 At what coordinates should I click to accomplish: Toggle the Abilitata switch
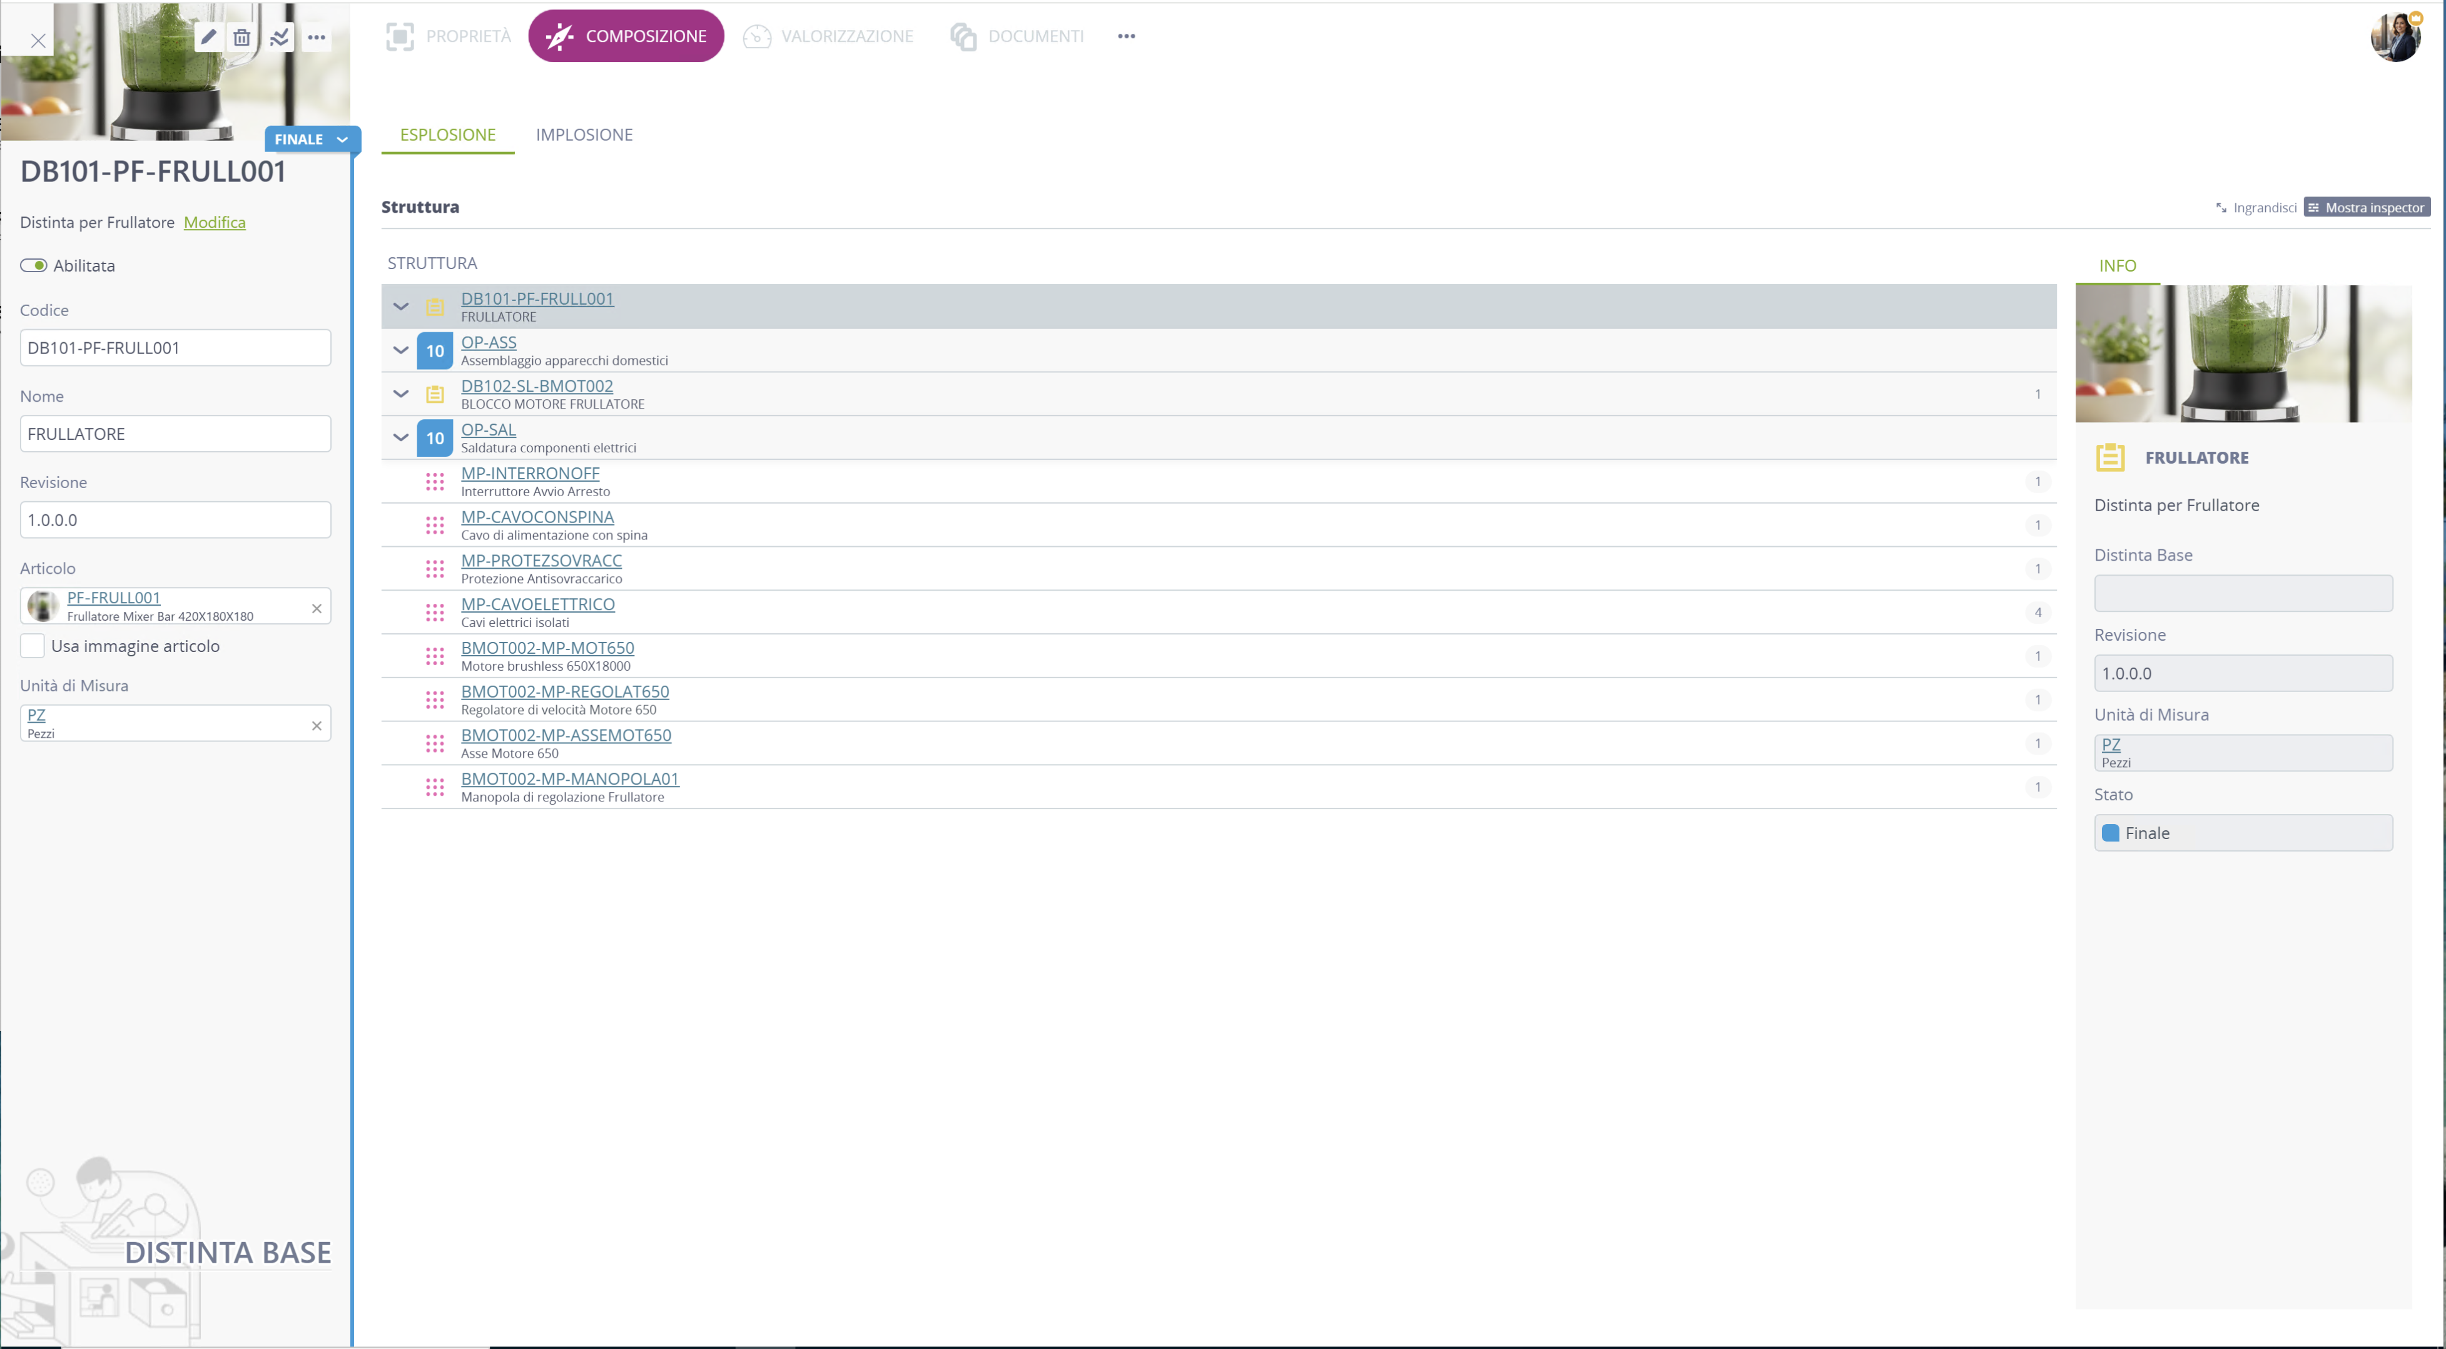coord(34,266)
